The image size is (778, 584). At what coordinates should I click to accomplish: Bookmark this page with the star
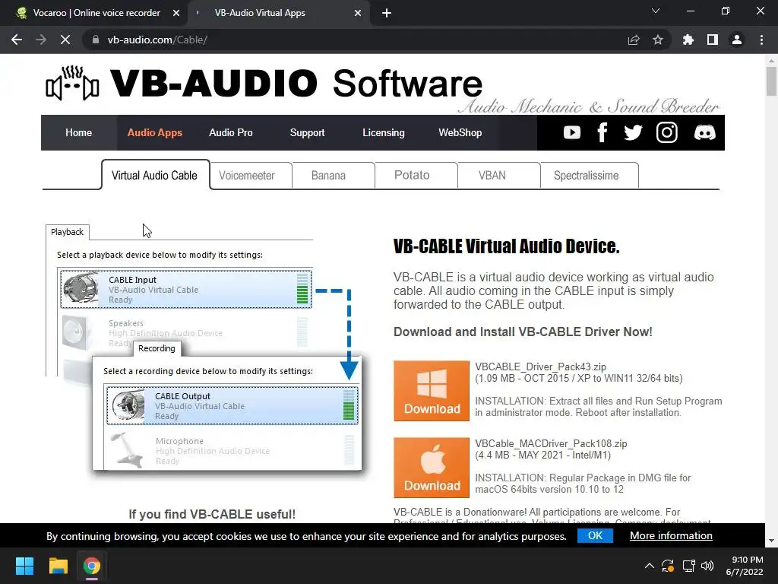tap(658, 40)
